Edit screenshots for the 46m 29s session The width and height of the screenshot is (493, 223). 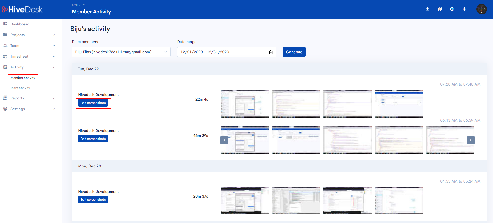click(x=93, y=139)
